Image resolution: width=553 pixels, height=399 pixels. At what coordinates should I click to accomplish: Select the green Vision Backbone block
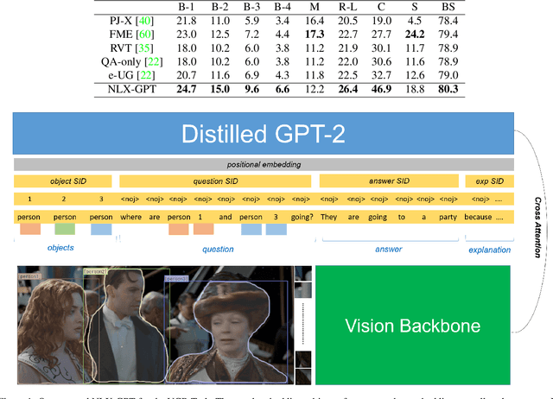click(413, 326)
